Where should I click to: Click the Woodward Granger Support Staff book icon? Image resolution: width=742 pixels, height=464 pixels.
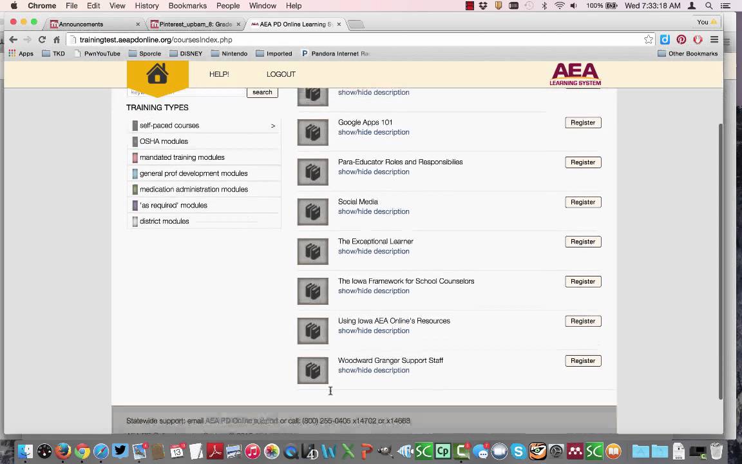click(x=313, y=371)
